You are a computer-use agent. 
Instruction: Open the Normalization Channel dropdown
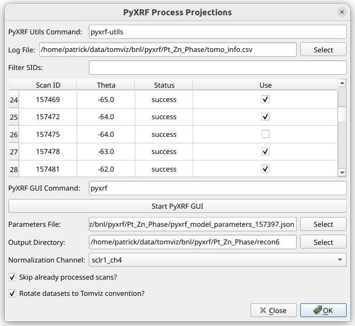click(x=217, y=260)
